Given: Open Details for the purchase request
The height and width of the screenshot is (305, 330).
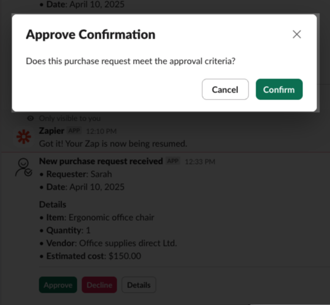Looking at the screenshot, I should [139, 285].
